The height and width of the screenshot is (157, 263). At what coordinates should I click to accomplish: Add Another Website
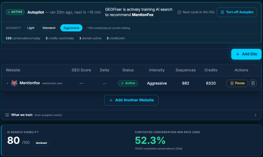pos(131,100)
